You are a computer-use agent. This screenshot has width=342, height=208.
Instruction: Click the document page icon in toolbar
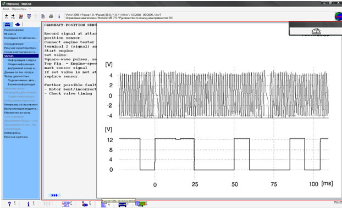pos(43,16)
